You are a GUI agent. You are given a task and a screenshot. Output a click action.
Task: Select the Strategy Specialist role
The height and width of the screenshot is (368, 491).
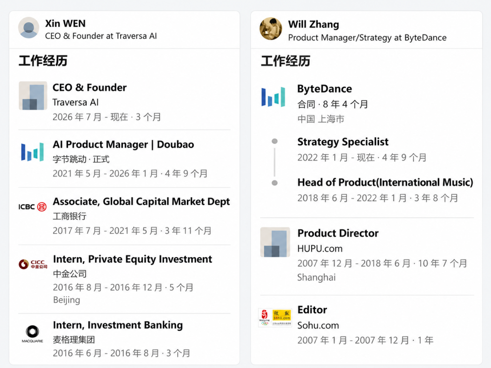click(x=343, y=142)
